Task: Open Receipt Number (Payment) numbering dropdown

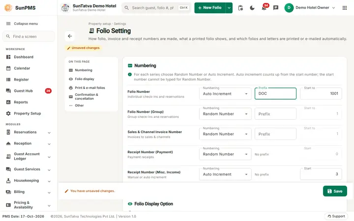Action: tap(225, 154)
